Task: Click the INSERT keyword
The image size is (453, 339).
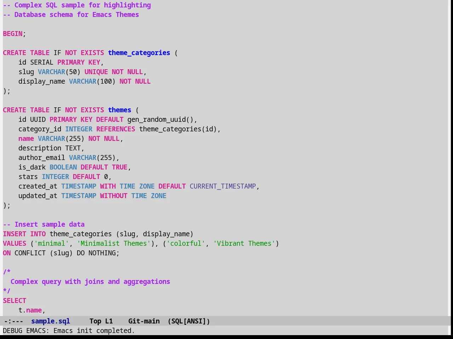Action: pos(15,234)
